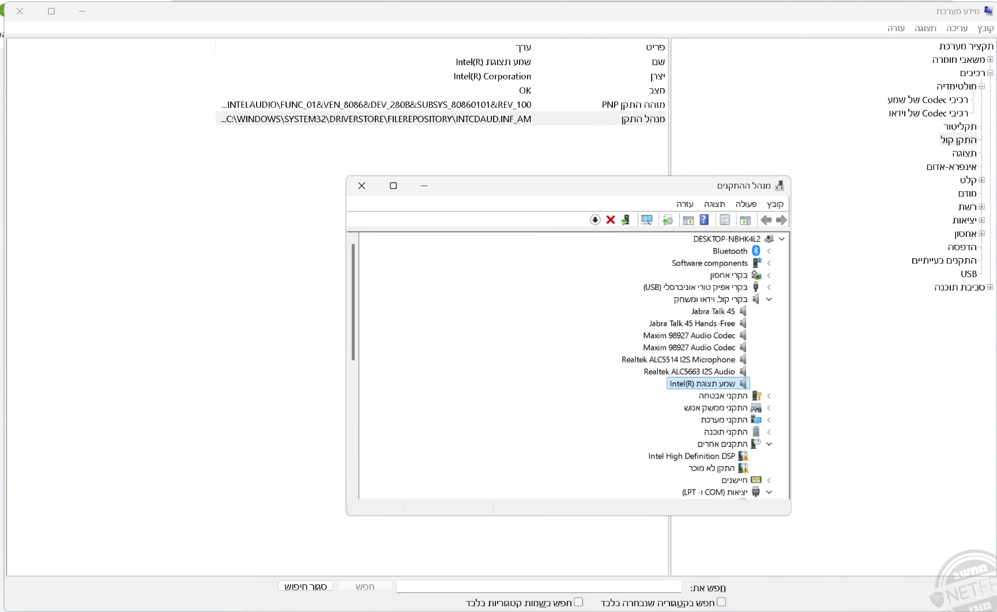Uninstall selected device using red X icon

click(611, 220)
